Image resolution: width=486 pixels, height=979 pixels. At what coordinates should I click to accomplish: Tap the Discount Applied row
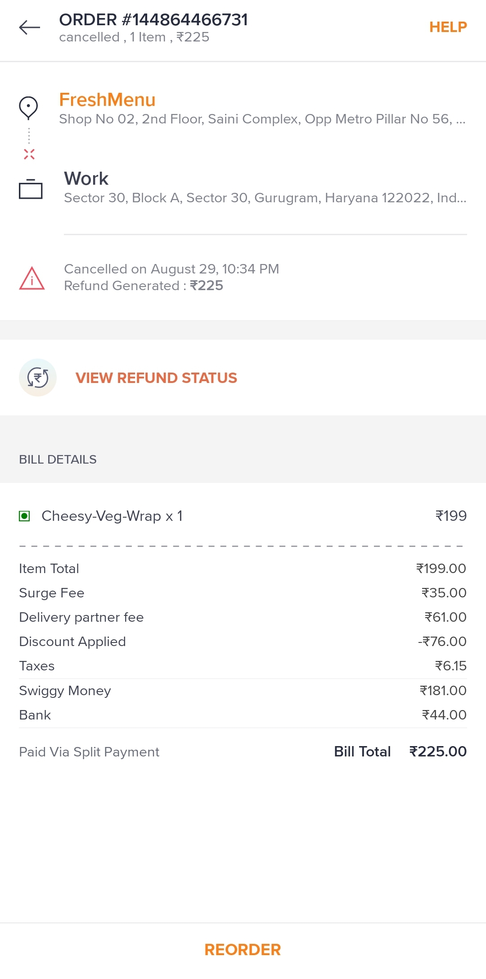(243, 642)
